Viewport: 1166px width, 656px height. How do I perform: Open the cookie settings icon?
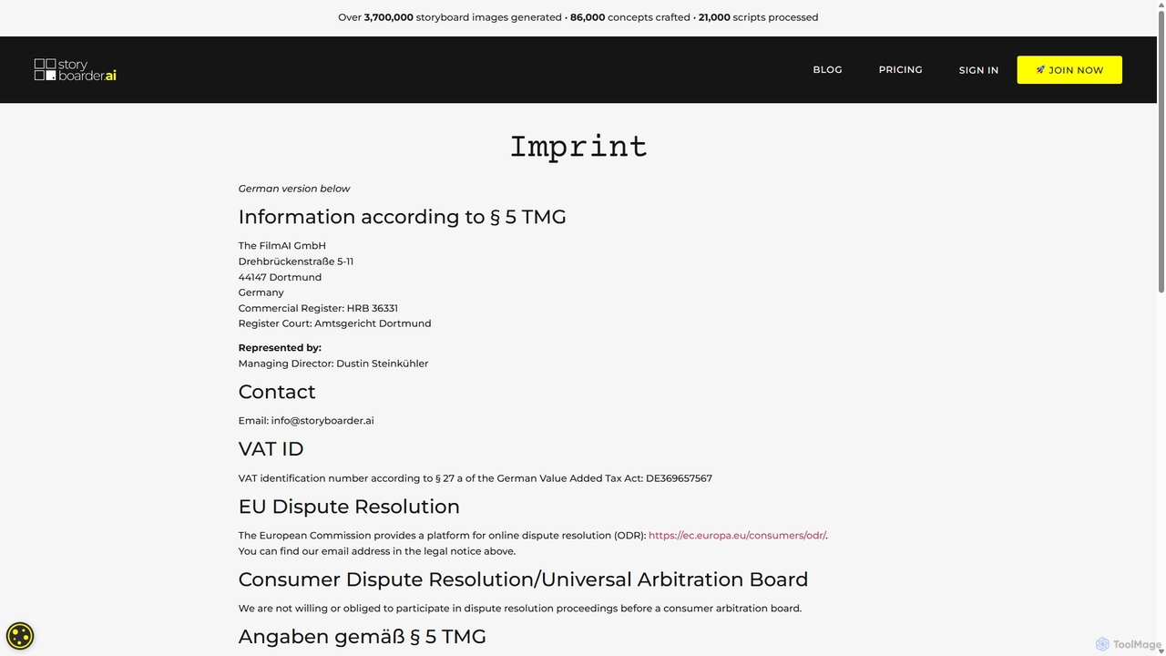20,635
